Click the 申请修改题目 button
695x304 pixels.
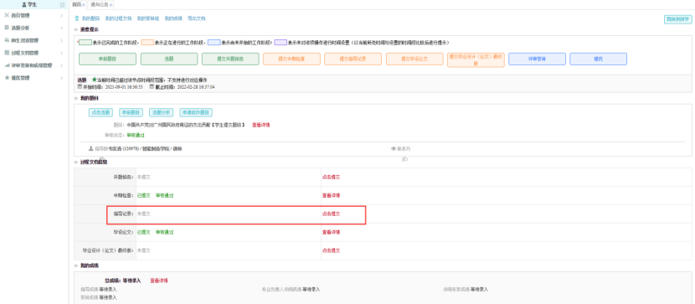tap(196, 112)
